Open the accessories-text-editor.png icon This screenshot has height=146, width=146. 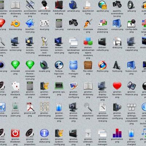coord(30,5)
